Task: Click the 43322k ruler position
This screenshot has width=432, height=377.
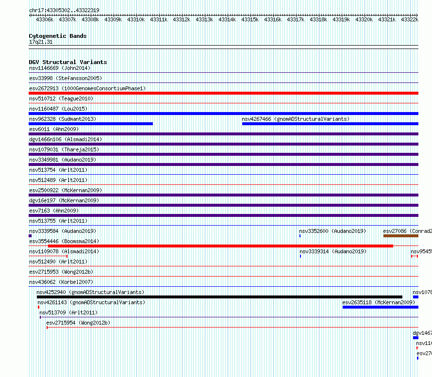Action: click(x=410, y=19)
